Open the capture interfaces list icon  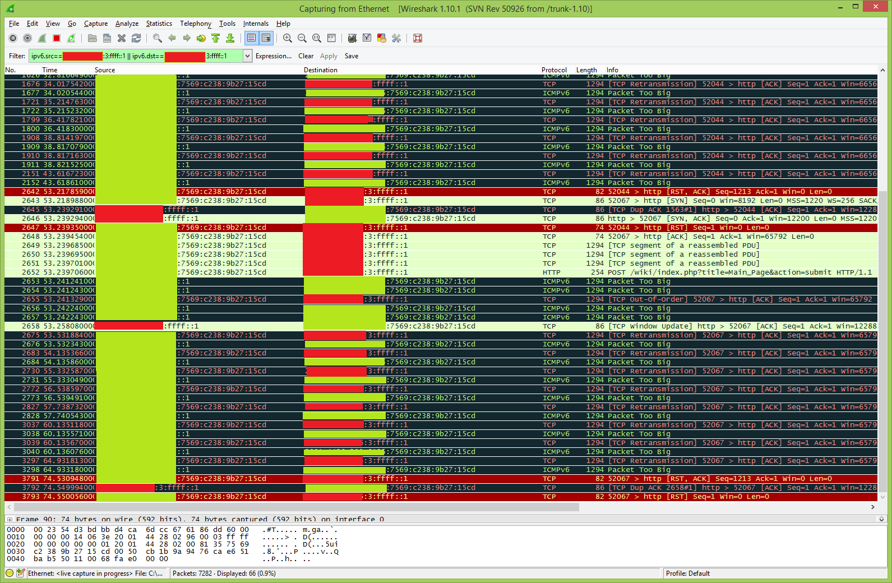point(13,38)
